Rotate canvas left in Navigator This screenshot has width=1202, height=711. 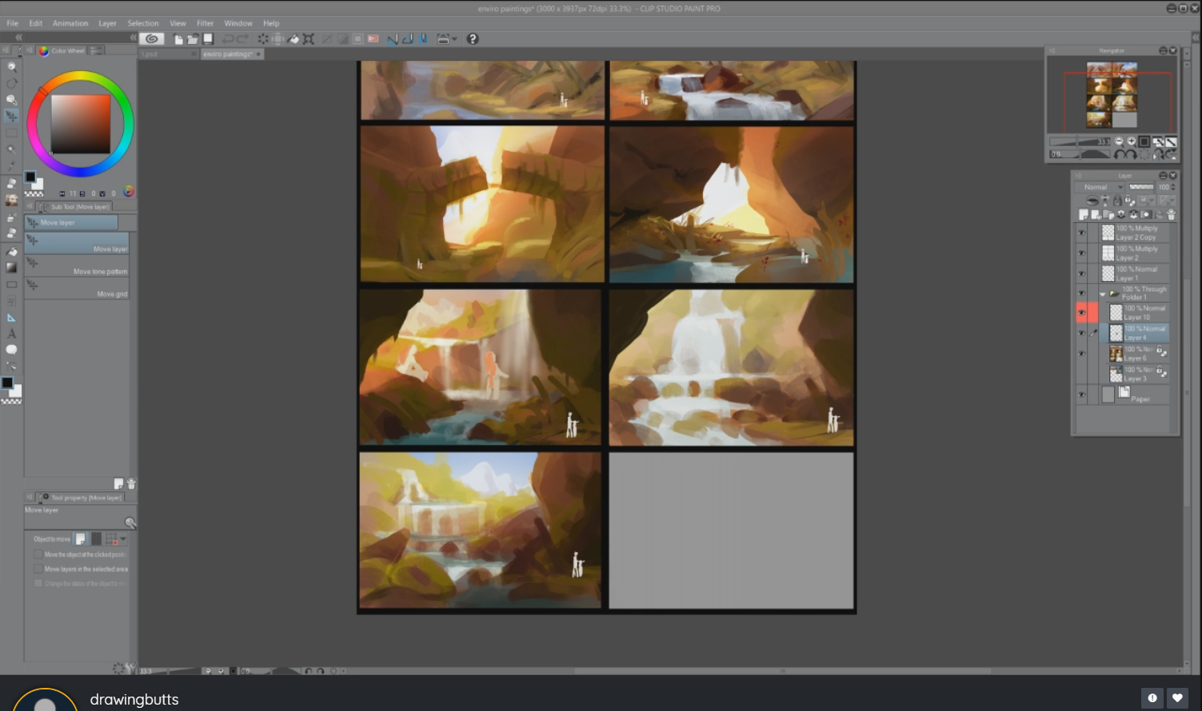click(x=1120, y=154)
